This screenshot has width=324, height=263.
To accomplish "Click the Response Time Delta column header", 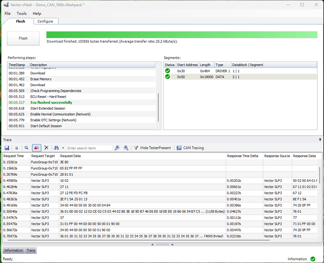I will [x=244, y=156].
